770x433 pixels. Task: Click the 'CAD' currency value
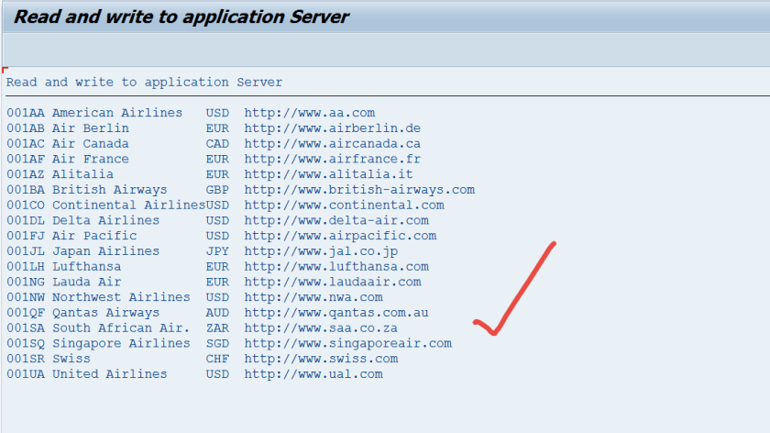217,143
